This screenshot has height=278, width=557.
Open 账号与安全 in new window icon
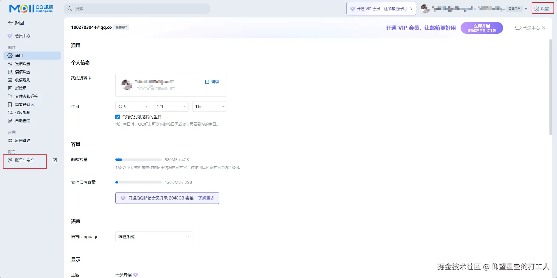pyautogui.click(x=55, y=160)
